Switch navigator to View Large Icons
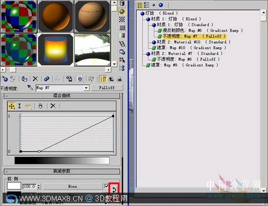Image resolution: width=268 pixels, height=206 pixels. 161,5
